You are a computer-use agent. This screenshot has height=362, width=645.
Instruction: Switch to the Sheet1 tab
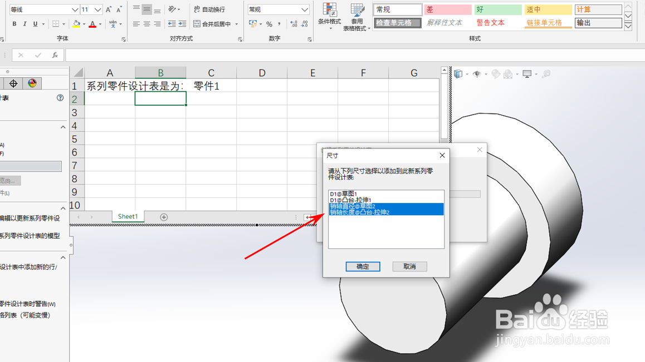[128, 216]
